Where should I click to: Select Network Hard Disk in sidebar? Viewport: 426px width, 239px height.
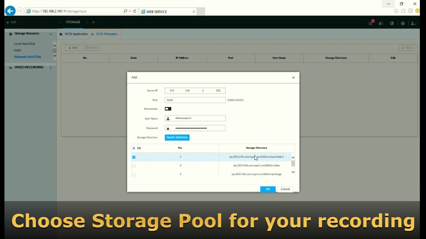pyautogui.click(x=28, y=57)
